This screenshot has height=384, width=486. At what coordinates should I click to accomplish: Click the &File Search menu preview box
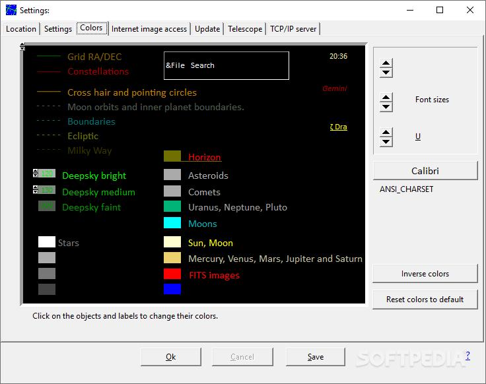coord(226,66)
